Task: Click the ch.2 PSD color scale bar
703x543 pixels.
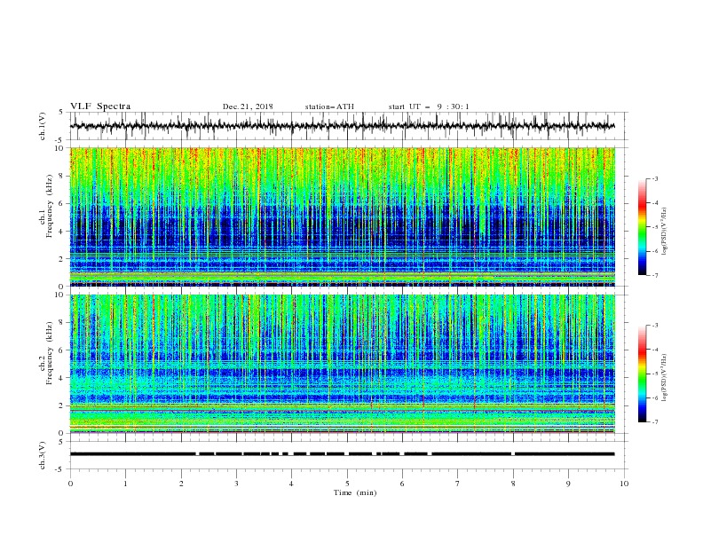Action: 642,374
